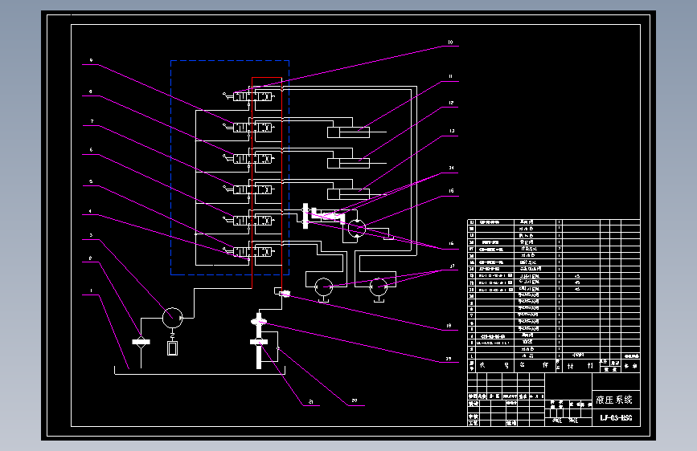Viewport: 697px width, 451px height.
Task: Select the 液压系统 title text in title block
Action: click(x=614, y=400)
